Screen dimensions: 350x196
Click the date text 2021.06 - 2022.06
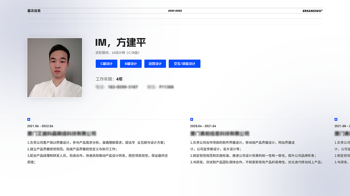pos(40,126)
